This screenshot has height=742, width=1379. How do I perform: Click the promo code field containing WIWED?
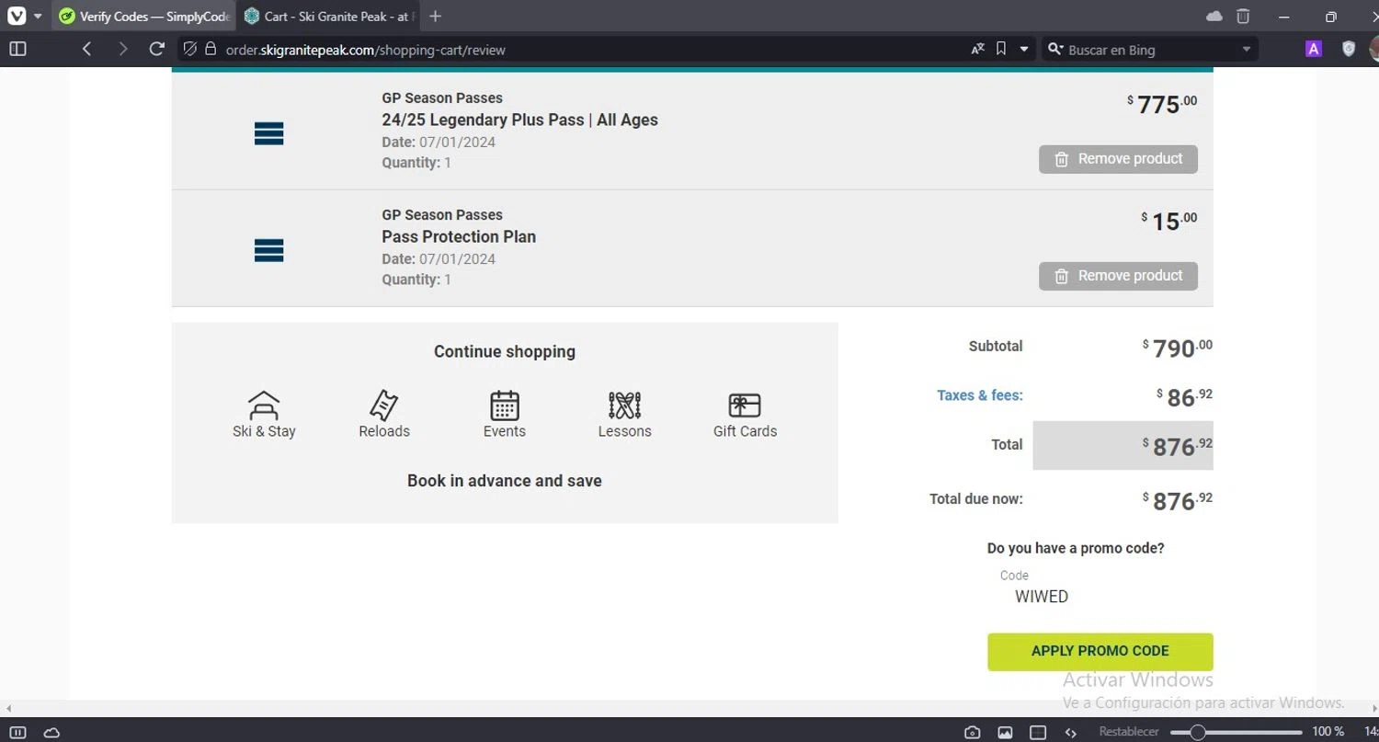[x=1100, y=596]
